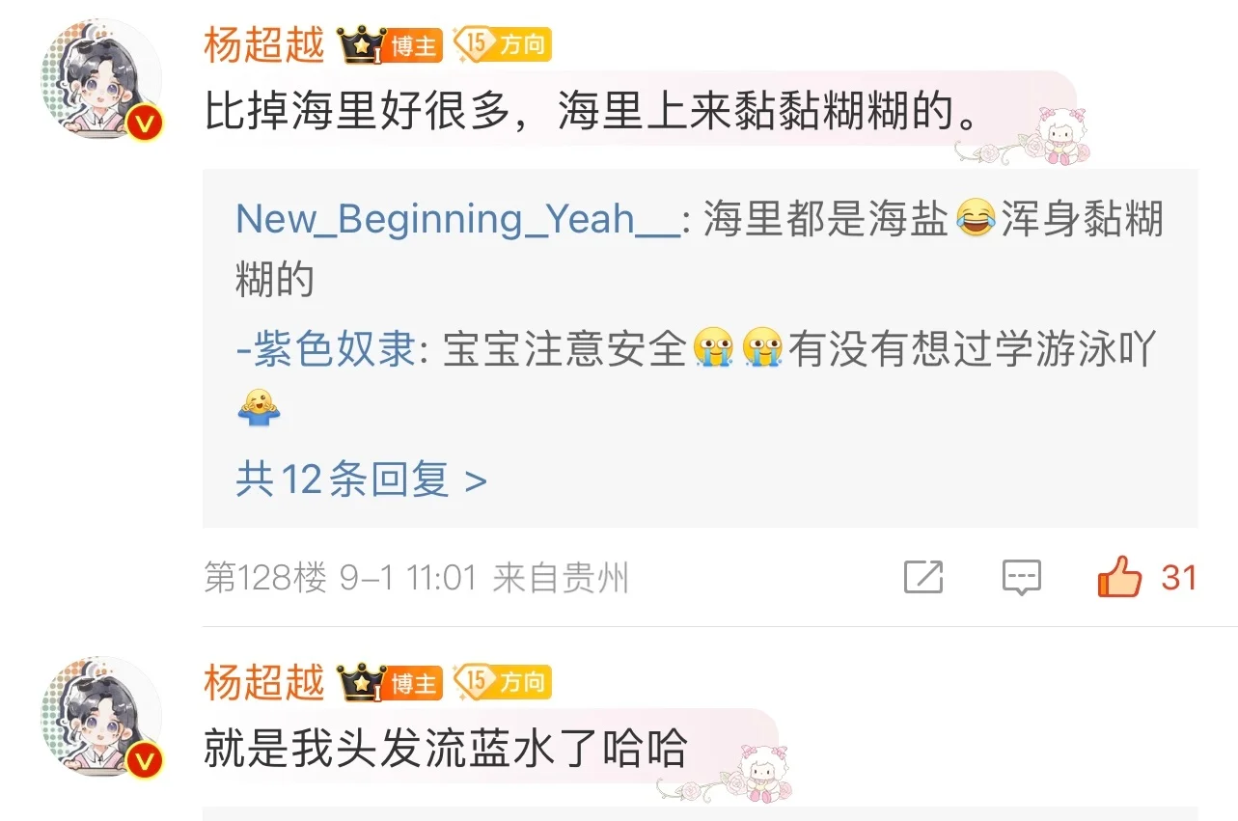
Task: Open second 杨超越 avatar next to 流蓝水 comment
Action: (101, 718)
